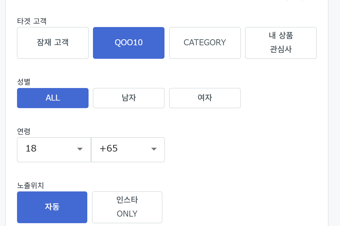Enable 자동 placement option
340x226 pixels.
pyautogui.click(x=52, y=207)
